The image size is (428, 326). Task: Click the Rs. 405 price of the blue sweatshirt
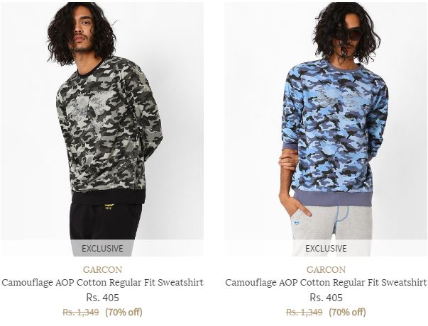click(x=327, y=298)
